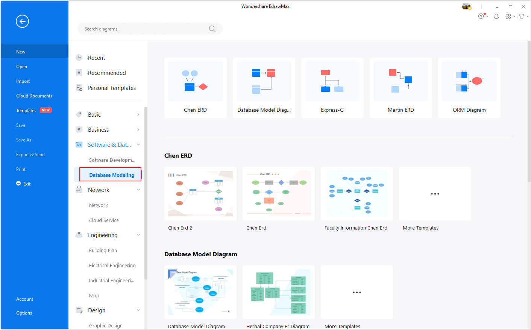Click the Personal Templates icon
The image size is (531, 330).
[79, 88]
